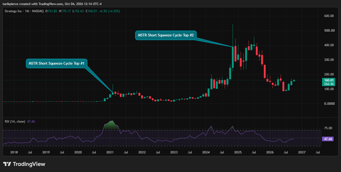Screen dimensions: 341x172
Task: Click the +6.92 (+4.52%) change value
Action: point(109,11)
